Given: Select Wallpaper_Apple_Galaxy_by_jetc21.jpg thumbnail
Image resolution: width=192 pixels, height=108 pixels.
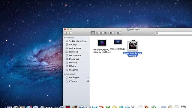Looking at the screenshot, I should (102, 43).
